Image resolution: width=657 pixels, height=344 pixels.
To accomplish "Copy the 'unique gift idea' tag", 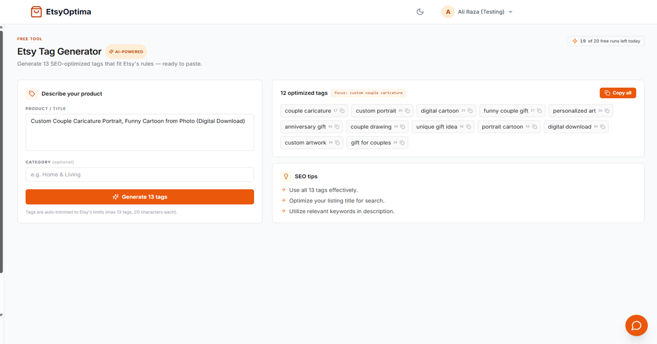I will (x=469, y=127).
